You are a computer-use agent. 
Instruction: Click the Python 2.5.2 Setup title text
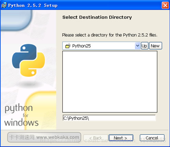33,5
